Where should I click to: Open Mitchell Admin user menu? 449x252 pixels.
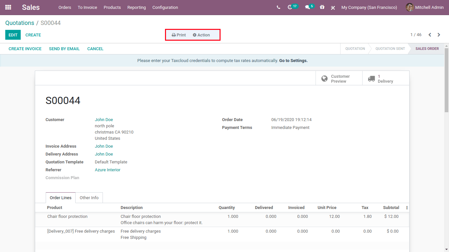click(425, 7)
